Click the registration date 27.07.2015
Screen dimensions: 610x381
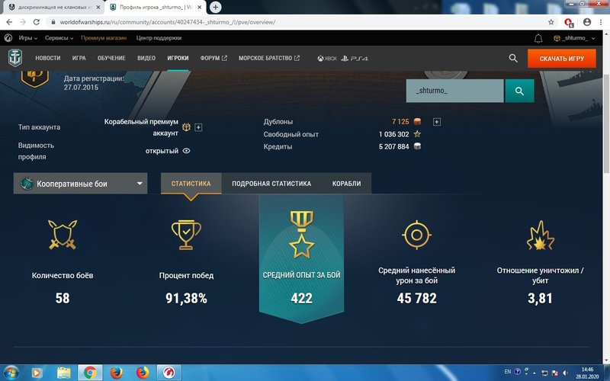coord(81,88)
